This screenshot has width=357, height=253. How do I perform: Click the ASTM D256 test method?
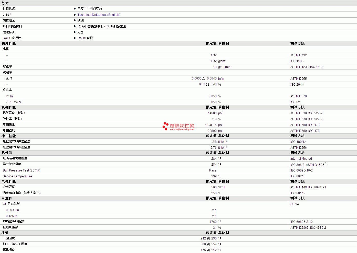click(299, 148)
